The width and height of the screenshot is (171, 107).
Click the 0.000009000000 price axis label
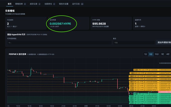[x=165, y=63]
